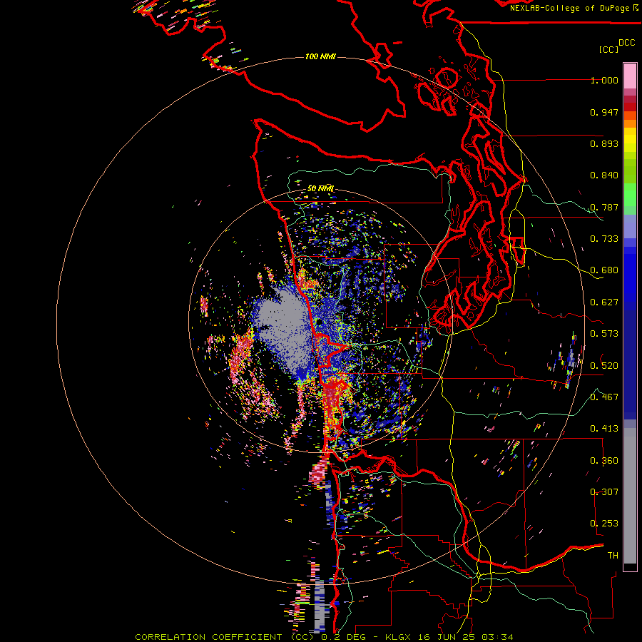This screenshot has height=642, width=642.
Task: Click the 1.000 scale value
Action: tap(604, 80)
